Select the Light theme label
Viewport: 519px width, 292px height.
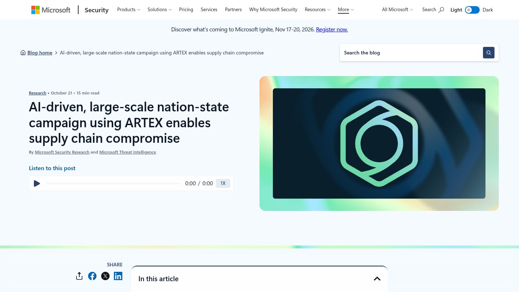456,10
